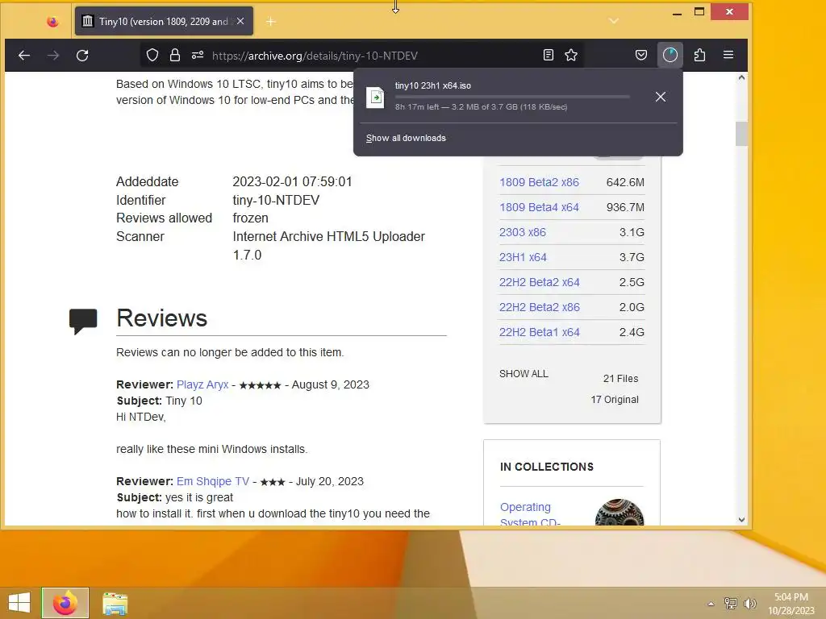Viewport: 826px width, 619px height.
Task: Open a new tab with plus button
Action: pos(271,22)
